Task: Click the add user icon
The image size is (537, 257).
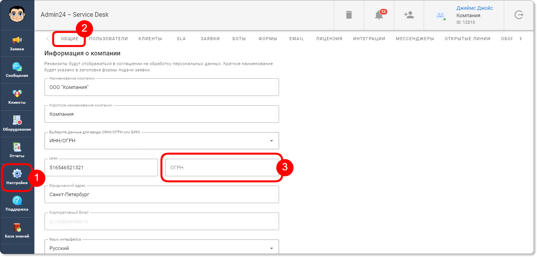Action: [409, 15]
